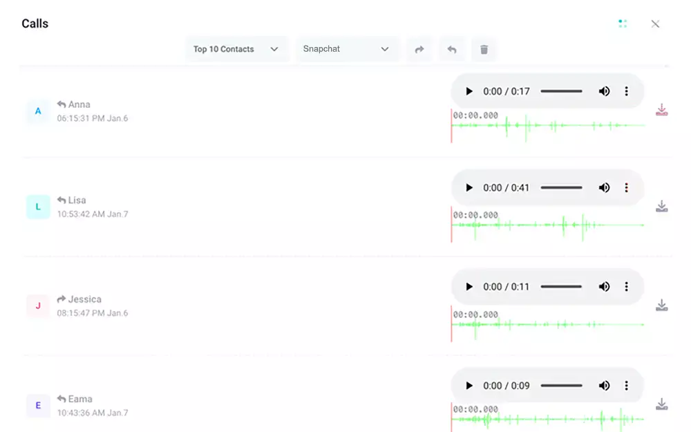Mute Anna's audio player volume

pos(604,91)
